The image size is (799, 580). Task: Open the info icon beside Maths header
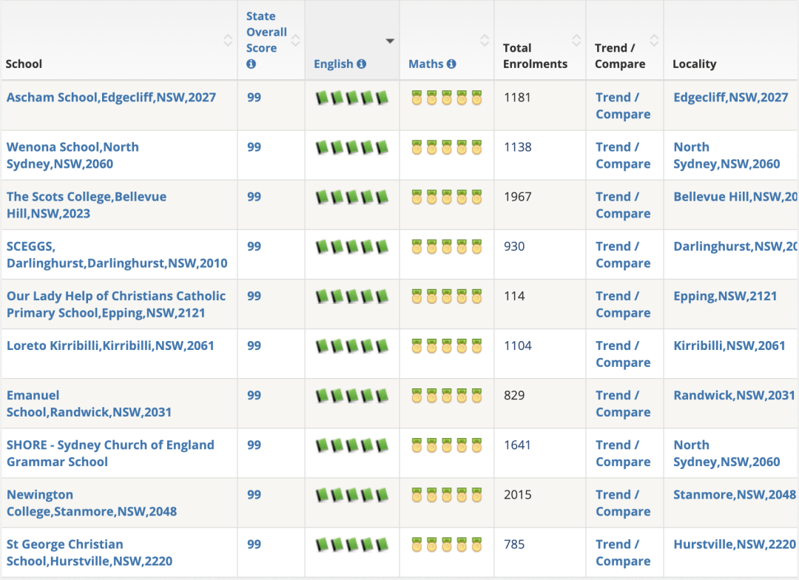point(451,64)
